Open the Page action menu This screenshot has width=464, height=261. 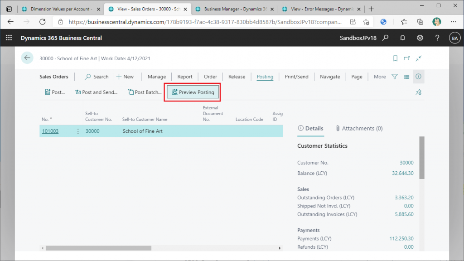pyautogui.click(x=357, y=77)
